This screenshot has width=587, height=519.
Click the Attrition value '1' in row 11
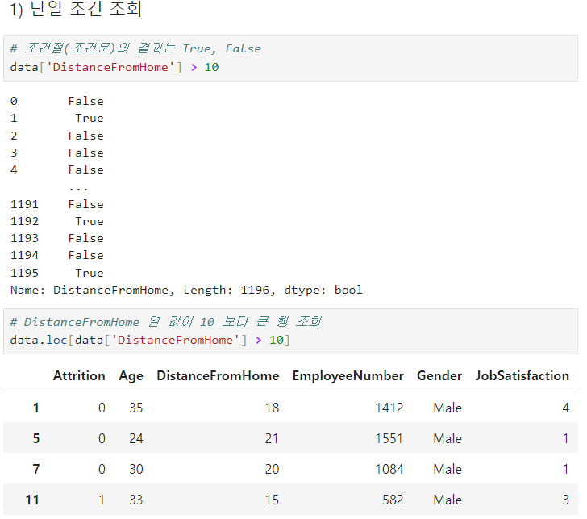point(102,500)
